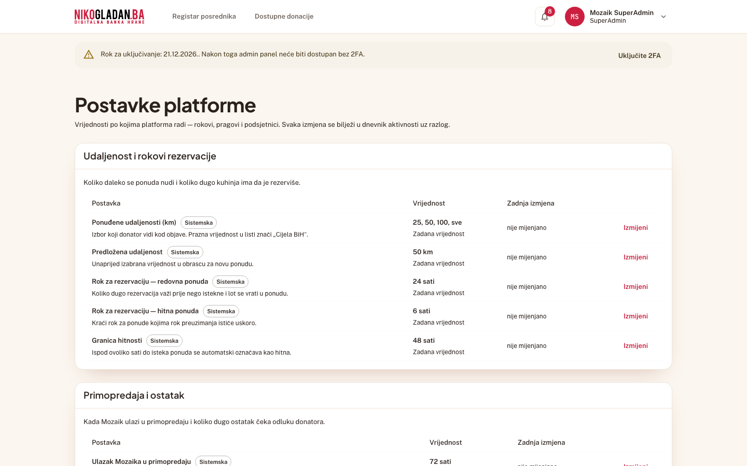747x466 pixels.
Task: Click Sistemska badge beside redovna ponuda
Action: click(x=230, y=282)
